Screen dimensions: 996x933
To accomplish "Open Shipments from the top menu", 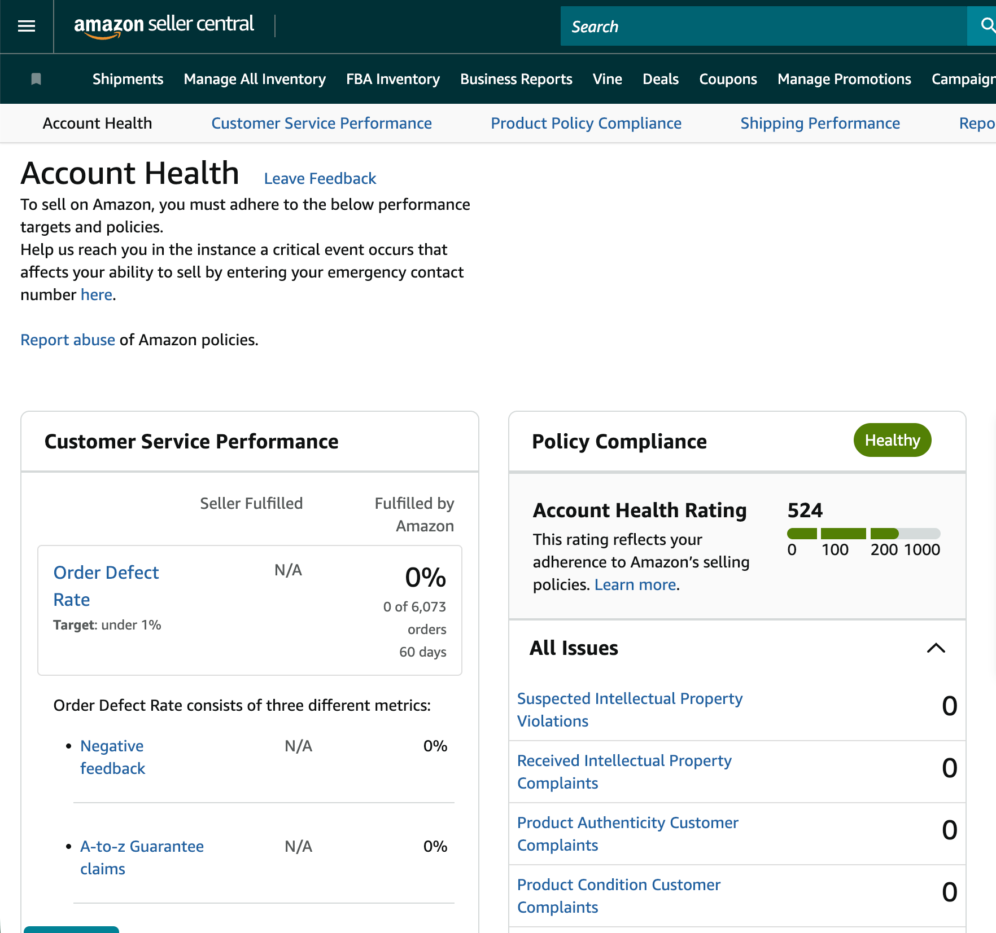I will click(x=128, y=79).
